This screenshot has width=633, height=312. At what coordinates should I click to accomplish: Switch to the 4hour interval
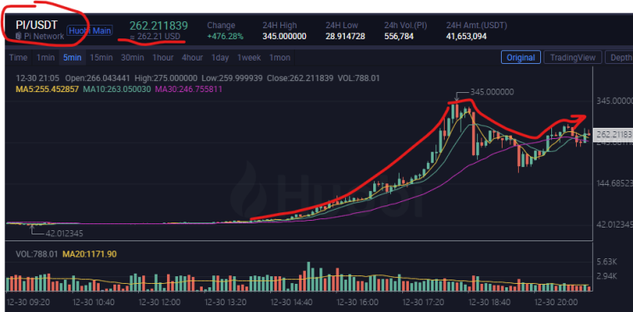(193, 58)
